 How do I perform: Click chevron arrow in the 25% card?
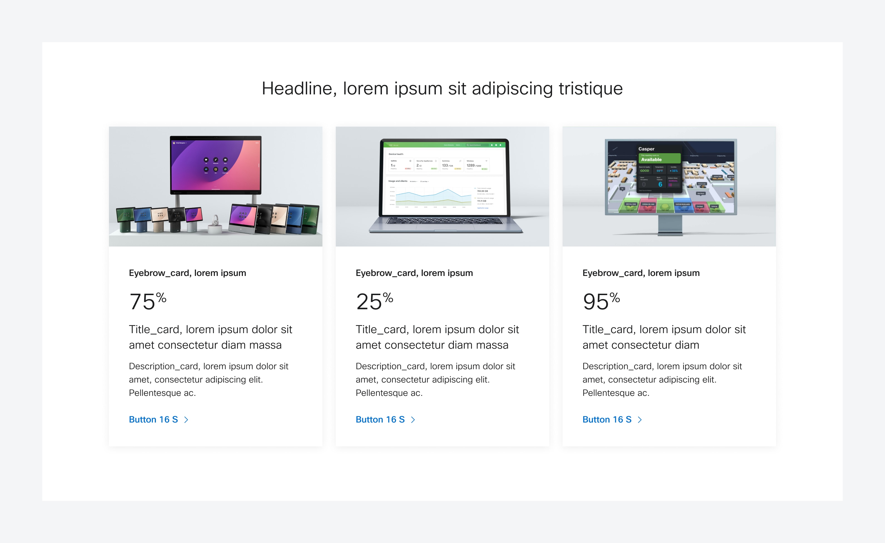[413, 419]
